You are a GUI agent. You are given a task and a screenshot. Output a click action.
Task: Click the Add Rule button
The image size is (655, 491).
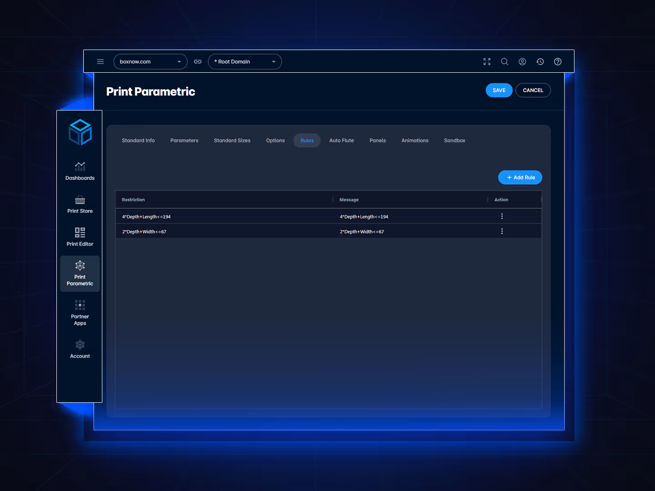pos(520,178)
